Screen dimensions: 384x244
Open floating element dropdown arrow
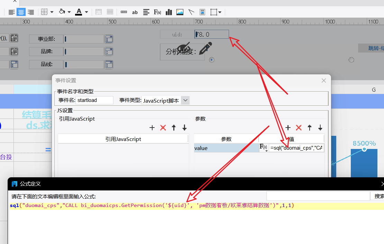220,12
